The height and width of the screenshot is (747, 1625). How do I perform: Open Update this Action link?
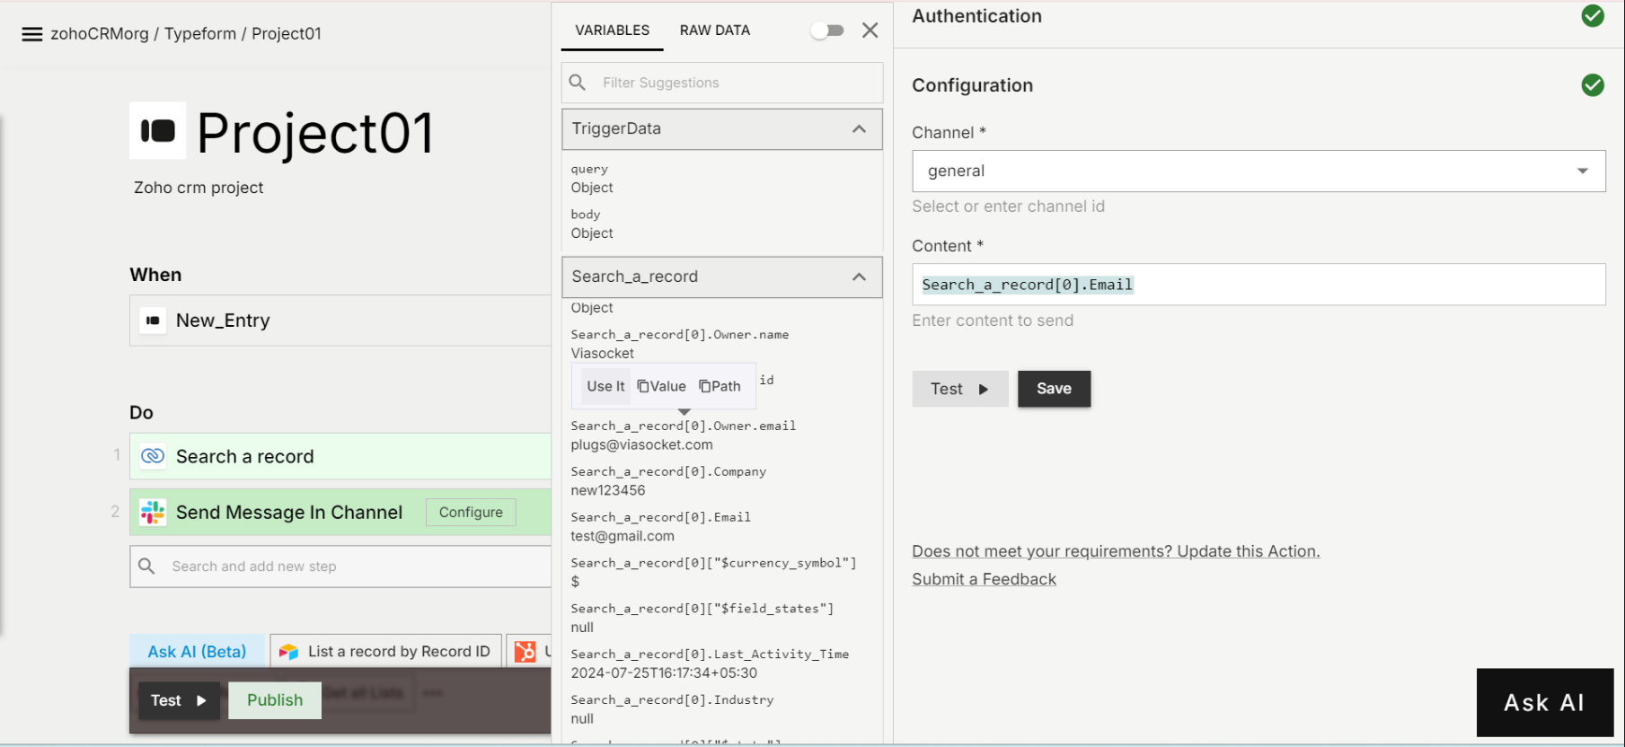[1116, 551]
